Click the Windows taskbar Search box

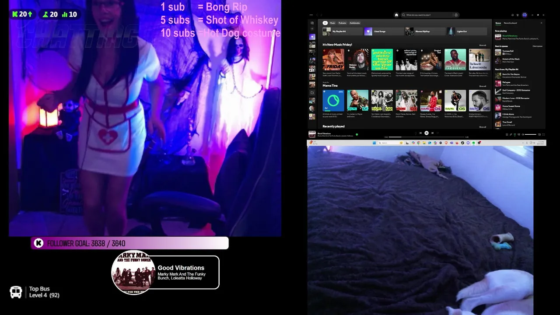click(x=391, y=143)
